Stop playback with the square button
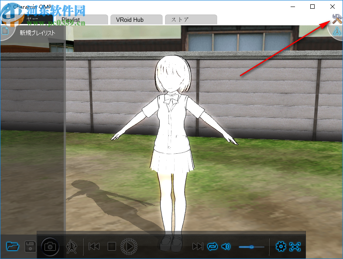This screenshot has width=343, height=259. (112, 246)
